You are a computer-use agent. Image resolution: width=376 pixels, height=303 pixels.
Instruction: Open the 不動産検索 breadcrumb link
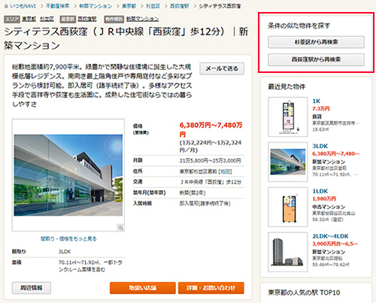coord(57,6)
